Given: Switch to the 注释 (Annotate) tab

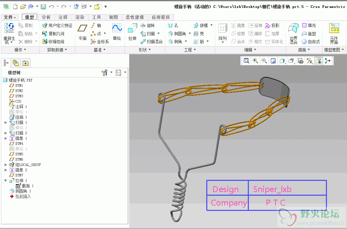Looking at the screenshot, I should [63, 17].
